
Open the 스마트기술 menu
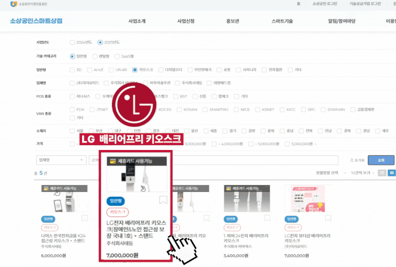[282, 21]
